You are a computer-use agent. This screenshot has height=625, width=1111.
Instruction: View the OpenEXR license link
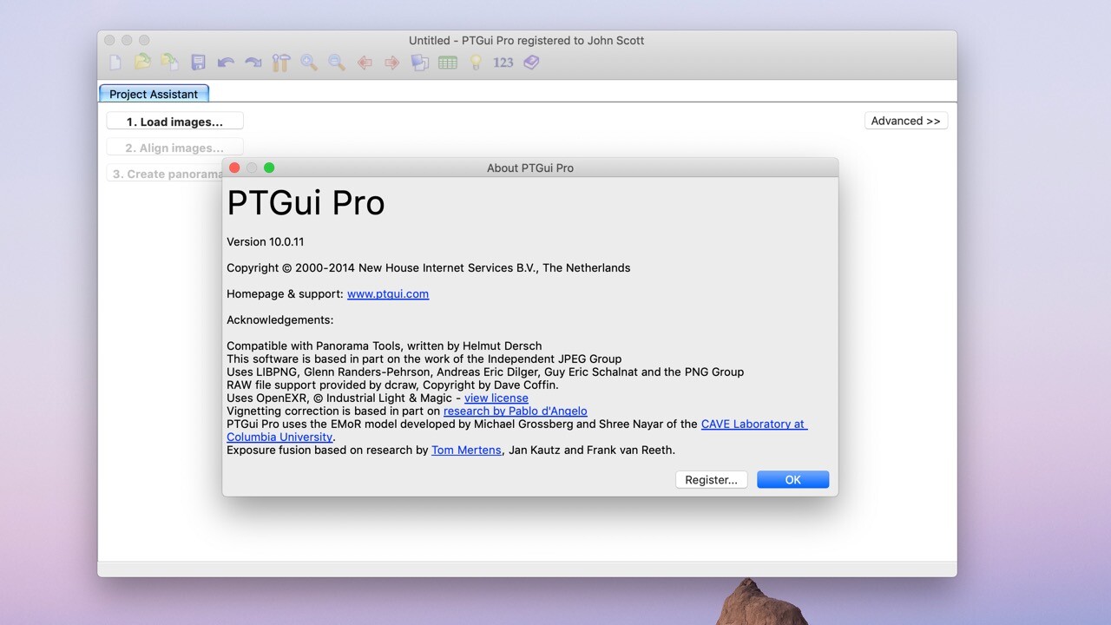click(496, 398)
